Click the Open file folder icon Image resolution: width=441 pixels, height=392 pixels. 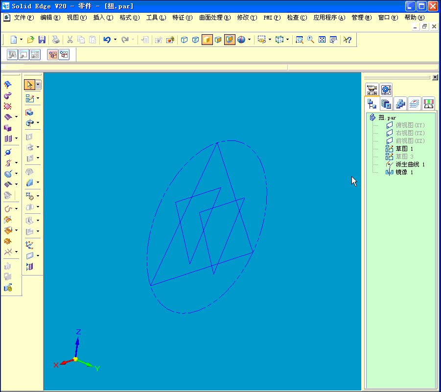coord(31,40)
